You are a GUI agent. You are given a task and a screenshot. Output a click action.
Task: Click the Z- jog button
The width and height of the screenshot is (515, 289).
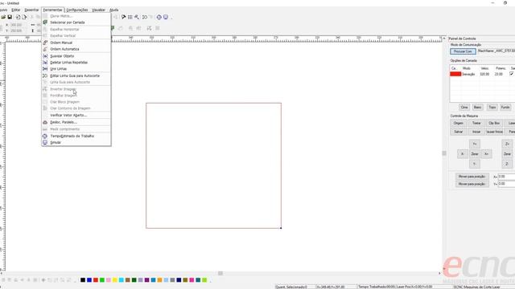(507, 164)
